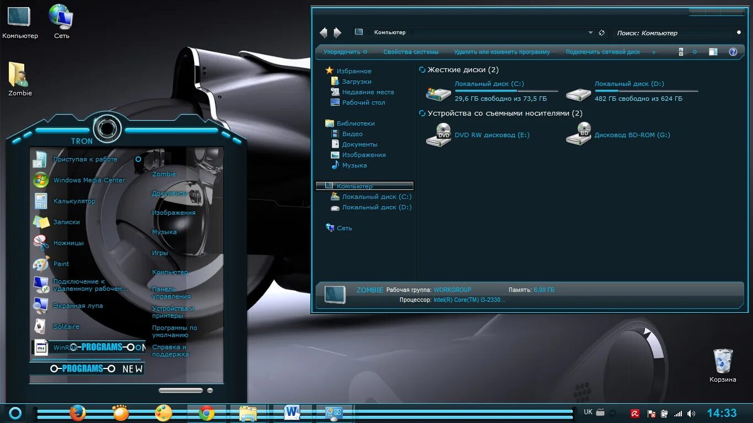
Task: Click the Start orb button
Action: tap(15, 413)
